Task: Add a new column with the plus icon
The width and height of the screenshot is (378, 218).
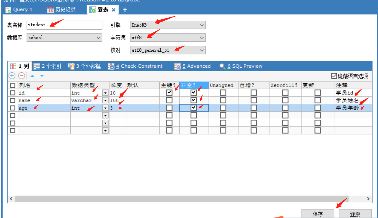Action: pos(12,76)
